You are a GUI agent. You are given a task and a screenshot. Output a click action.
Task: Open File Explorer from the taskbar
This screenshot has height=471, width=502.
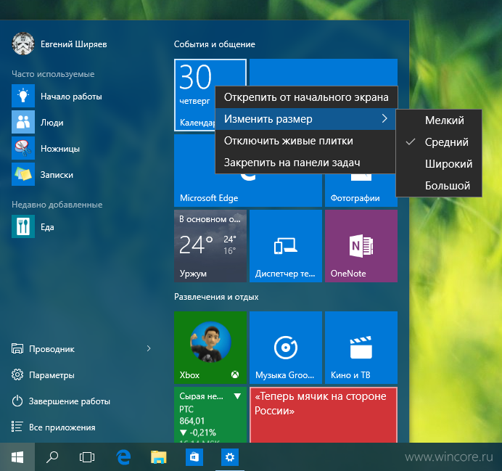pos(159,457)
